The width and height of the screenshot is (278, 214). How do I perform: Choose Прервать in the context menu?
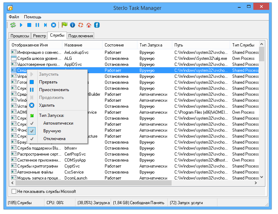(57, 82)
